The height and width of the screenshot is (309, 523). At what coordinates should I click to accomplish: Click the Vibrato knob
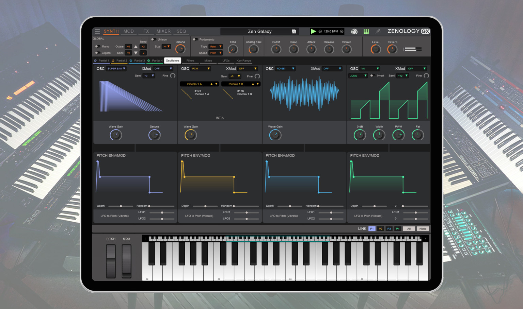pos(346,49)
